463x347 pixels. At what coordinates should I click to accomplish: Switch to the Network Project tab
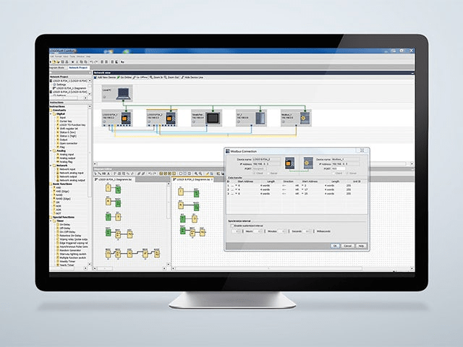[x=77, y=67]
